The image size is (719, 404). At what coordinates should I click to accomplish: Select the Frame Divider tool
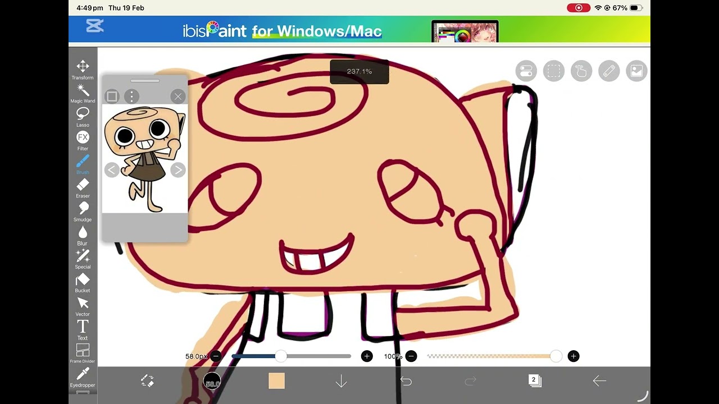coord(83,353)
